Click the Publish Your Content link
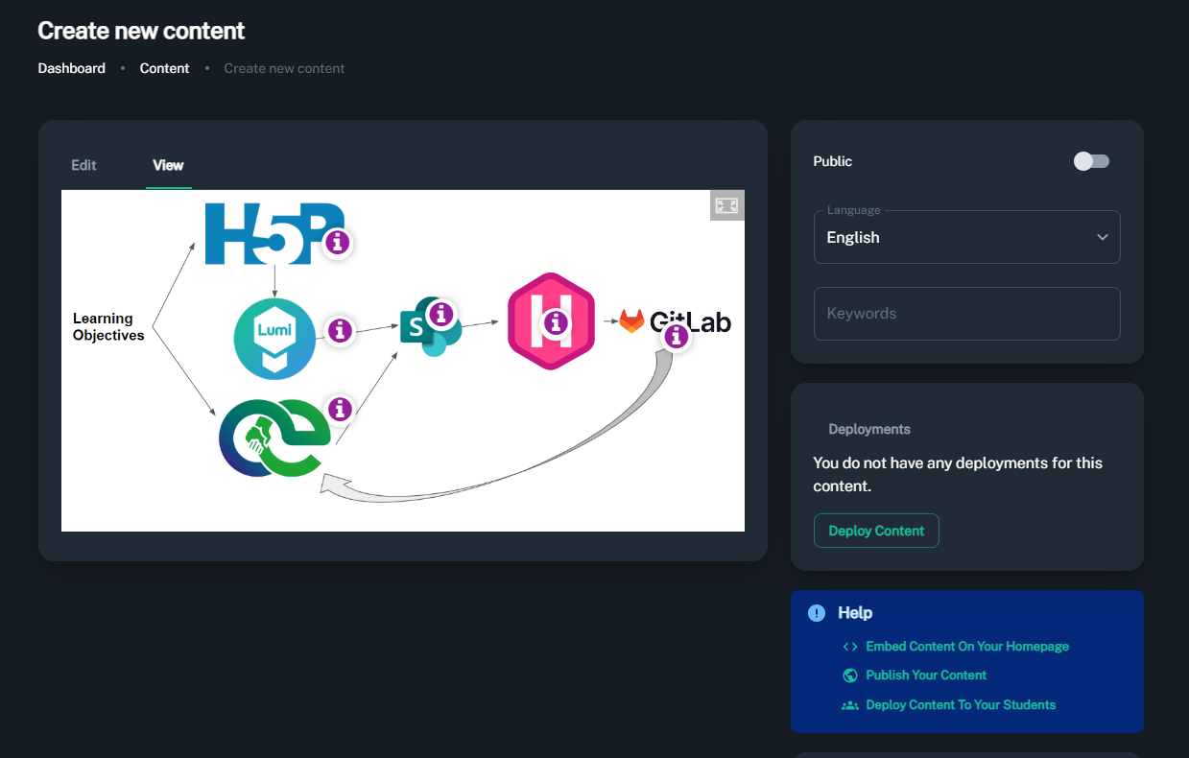The image size is (1189, 758). (x=925, y=675)
